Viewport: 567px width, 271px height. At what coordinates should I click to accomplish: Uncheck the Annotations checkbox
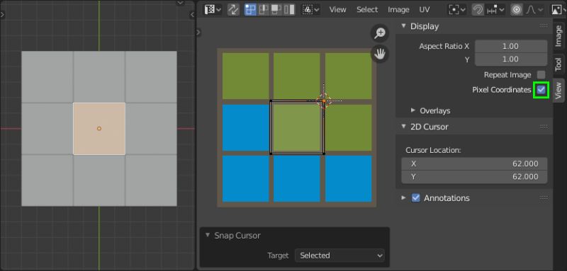coord(416,197)
